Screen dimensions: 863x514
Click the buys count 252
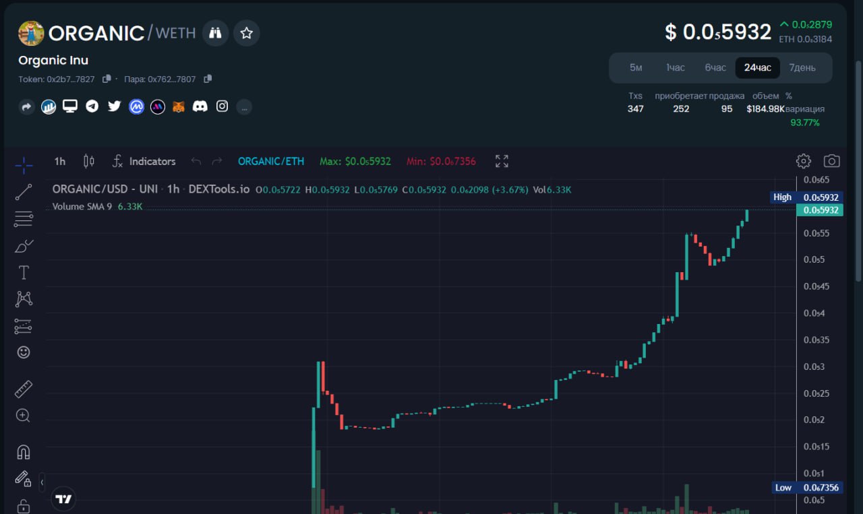point(681,108)
